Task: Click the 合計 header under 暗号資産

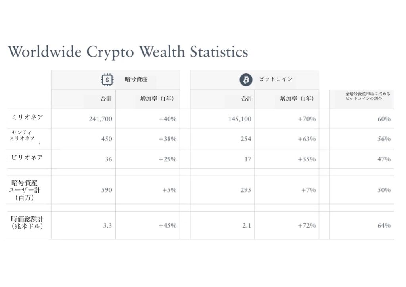Action: [106, 99]
